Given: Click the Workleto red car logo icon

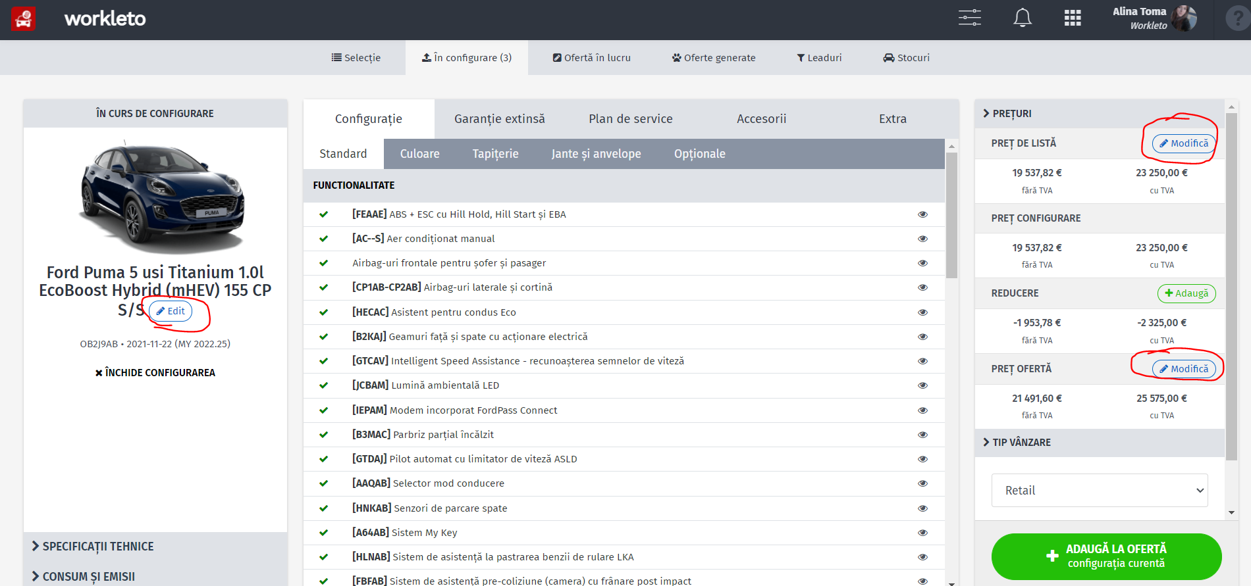Looking at the screenshot, I should pos(24,19).
